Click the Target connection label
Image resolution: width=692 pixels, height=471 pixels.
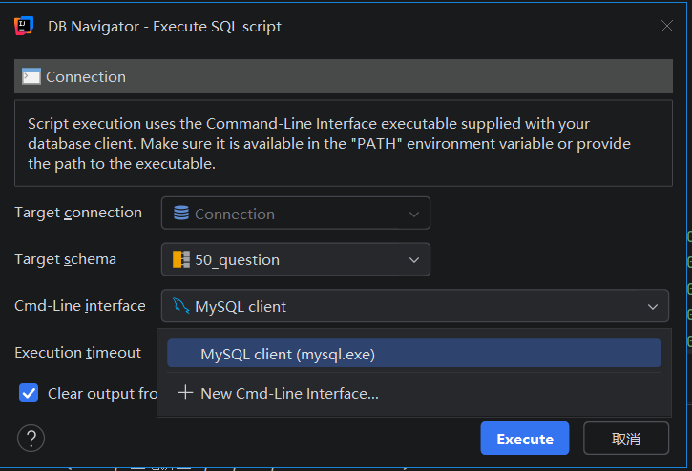[78, 213]
